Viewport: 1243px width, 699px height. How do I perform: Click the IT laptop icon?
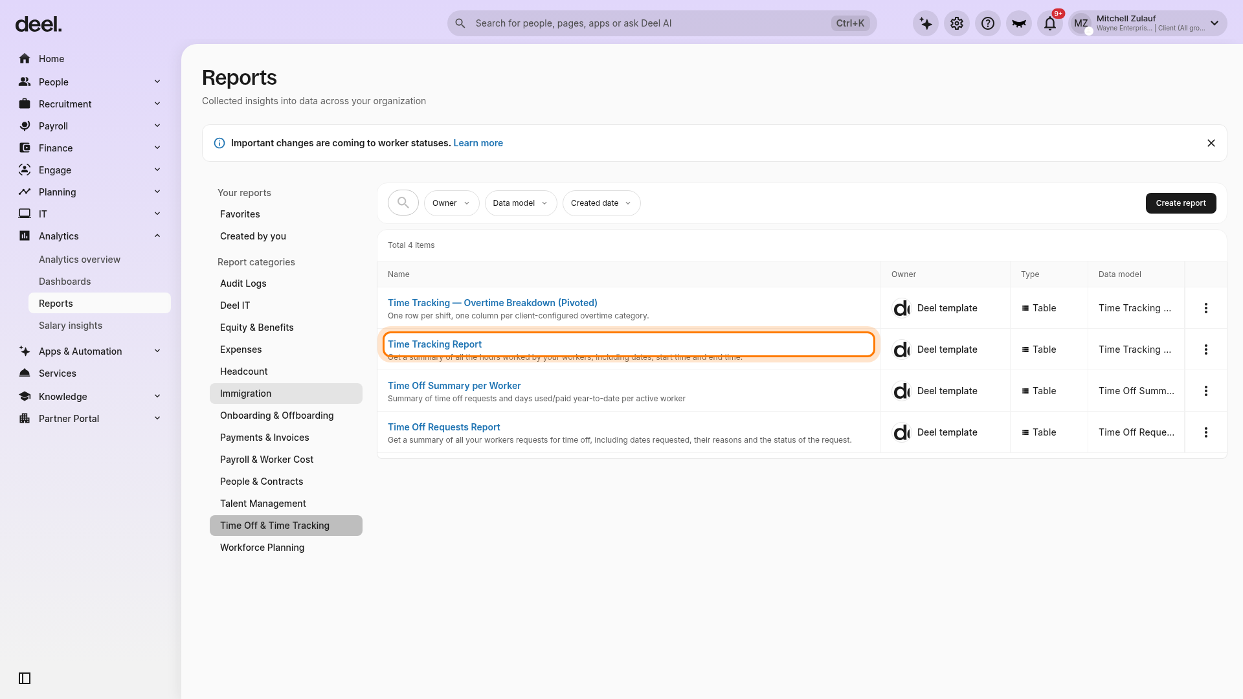click(x=25, y=214)
